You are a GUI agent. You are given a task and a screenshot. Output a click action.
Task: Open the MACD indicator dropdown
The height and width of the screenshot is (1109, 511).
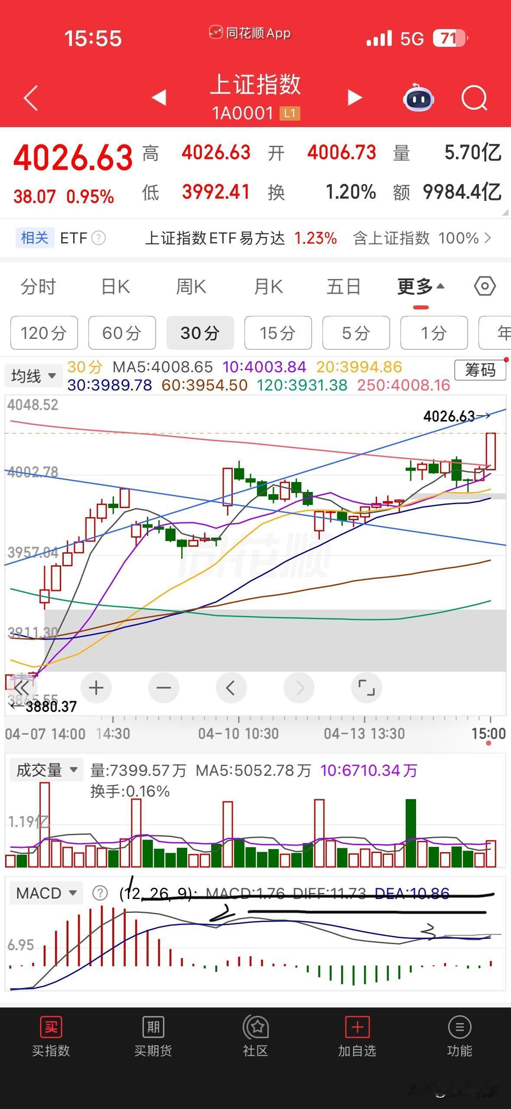(x=46, y=893)
